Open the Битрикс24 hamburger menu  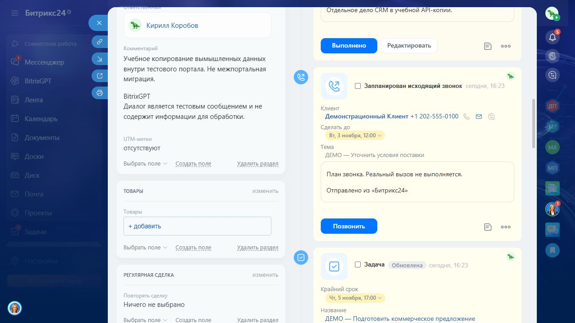click(x=15, y=13)
